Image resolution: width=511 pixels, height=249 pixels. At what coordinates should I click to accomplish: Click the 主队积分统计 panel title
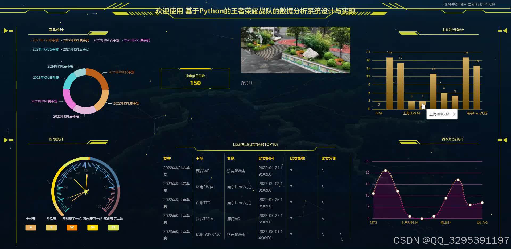(453, 30)
